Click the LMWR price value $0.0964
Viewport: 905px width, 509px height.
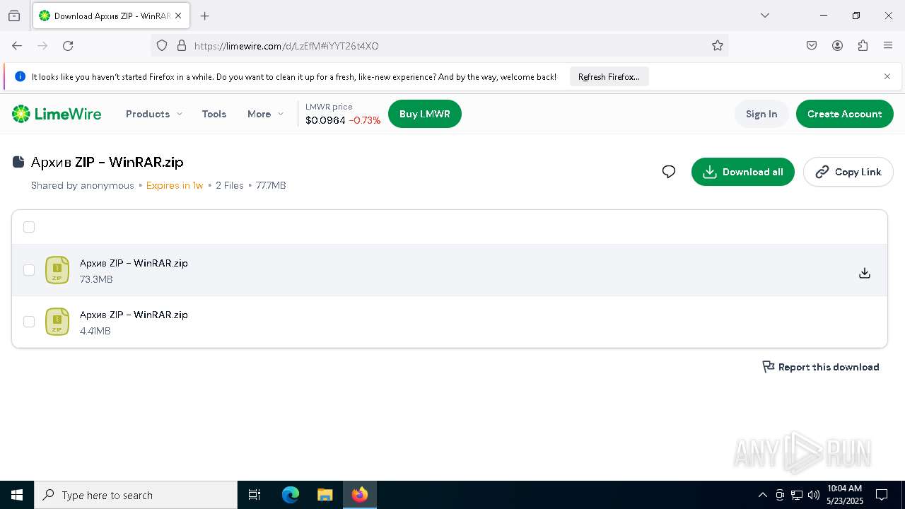pos(325,120)
